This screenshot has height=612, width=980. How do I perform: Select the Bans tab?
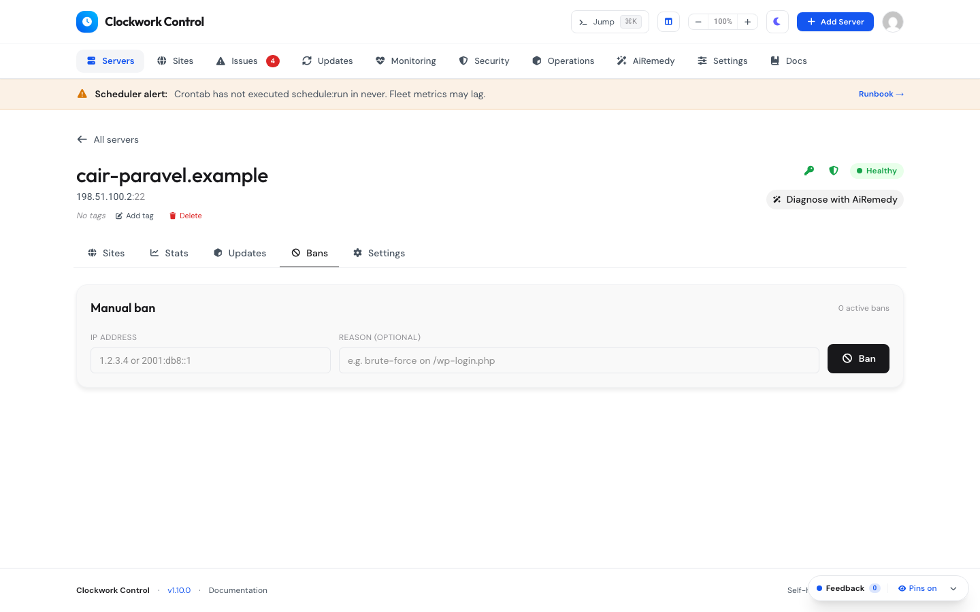(310, 253)
